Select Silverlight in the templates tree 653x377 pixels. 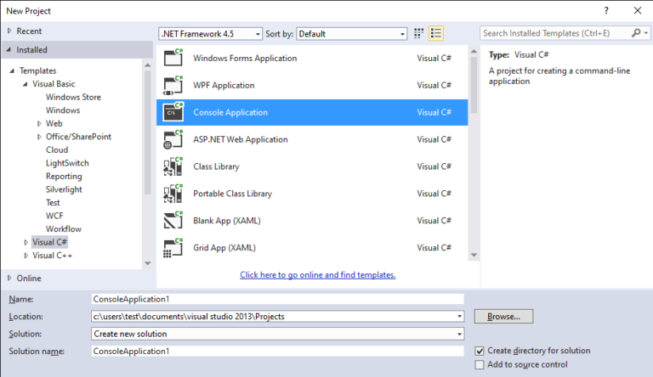64,189
